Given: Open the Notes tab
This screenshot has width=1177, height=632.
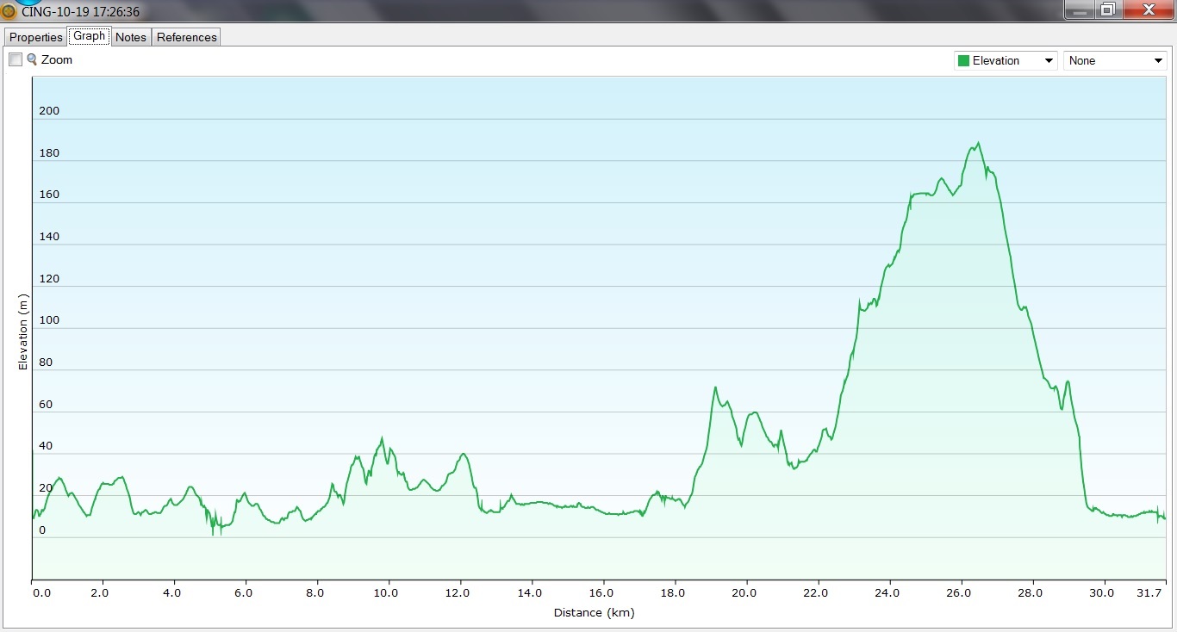Looking at the screenshot, I should 131,37.
